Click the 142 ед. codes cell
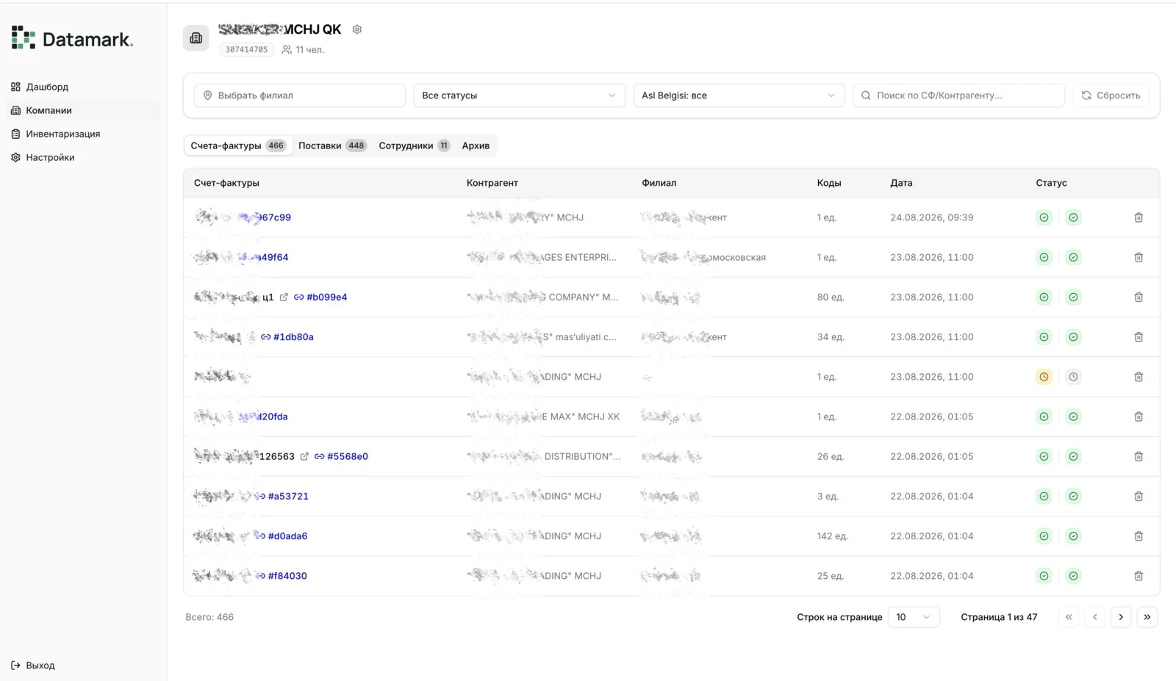 (x=832, y=536)
